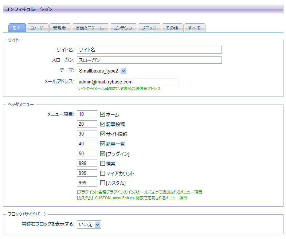Switch to the ユーザ tab
The width and height of the screenshot is (286, 239).
pyautogui.click(x=37, y=28)
